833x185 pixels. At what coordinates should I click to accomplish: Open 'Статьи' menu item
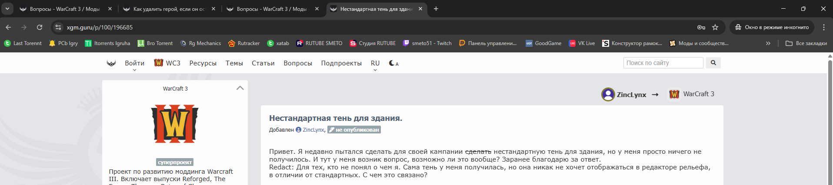pyautogui.click(x=263, y=63)
